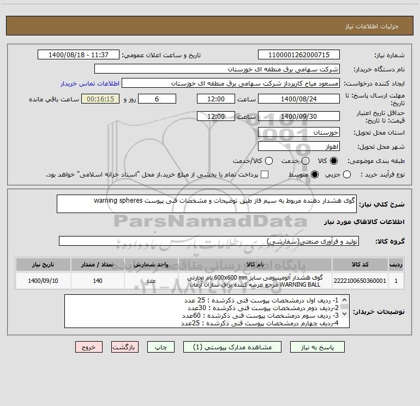Click the unit cell عدد

pos(151,281)
